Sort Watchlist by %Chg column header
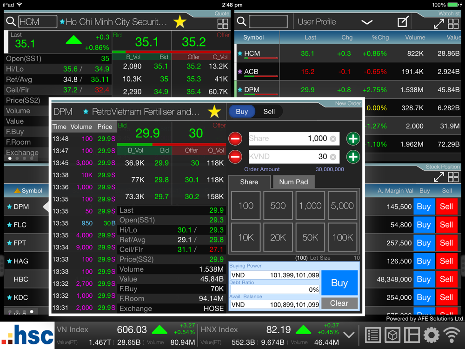 tap(380, 37)
